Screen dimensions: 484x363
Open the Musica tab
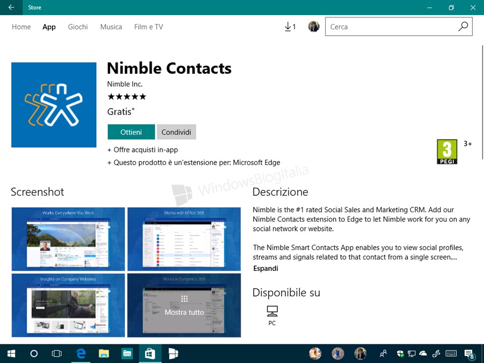pos(111,27)
